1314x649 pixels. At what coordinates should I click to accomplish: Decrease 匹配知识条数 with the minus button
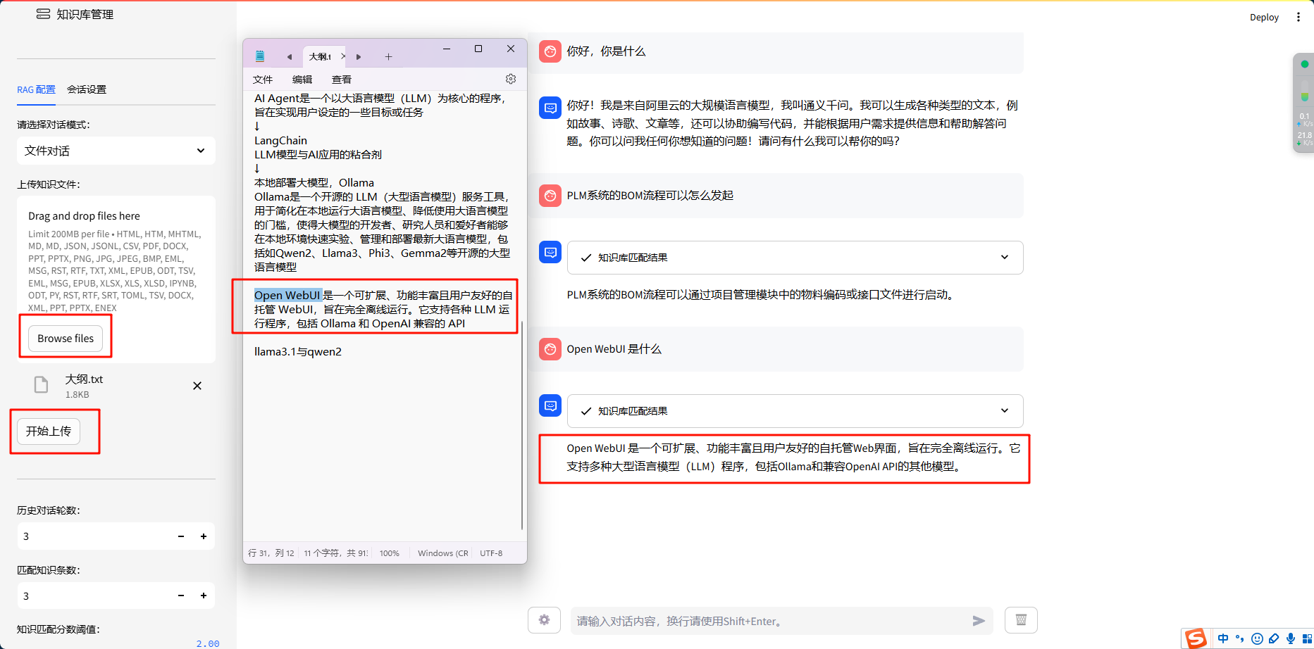pos(181,596)
